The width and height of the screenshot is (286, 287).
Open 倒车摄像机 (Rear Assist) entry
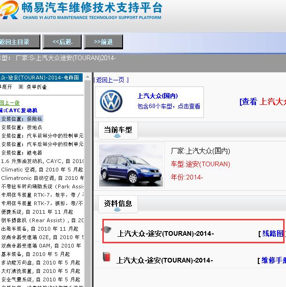click(42, 220)
